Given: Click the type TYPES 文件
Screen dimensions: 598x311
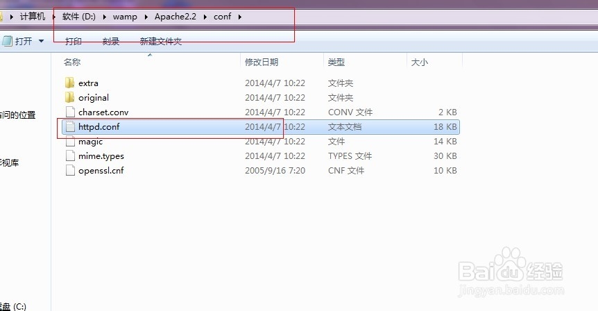Looking at the screenshot, I should [x=350, y=156].
